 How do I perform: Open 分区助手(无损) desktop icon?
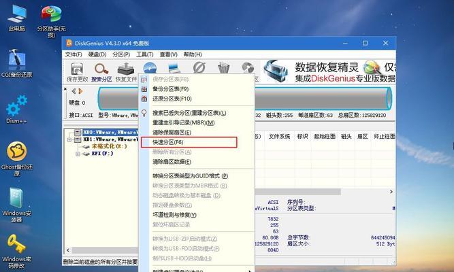[x=51, y=21]
